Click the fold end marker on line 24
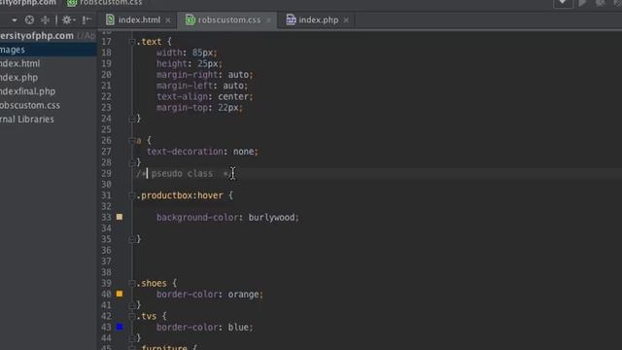Viewport: 622px width, 350px height. coord(132,119)
